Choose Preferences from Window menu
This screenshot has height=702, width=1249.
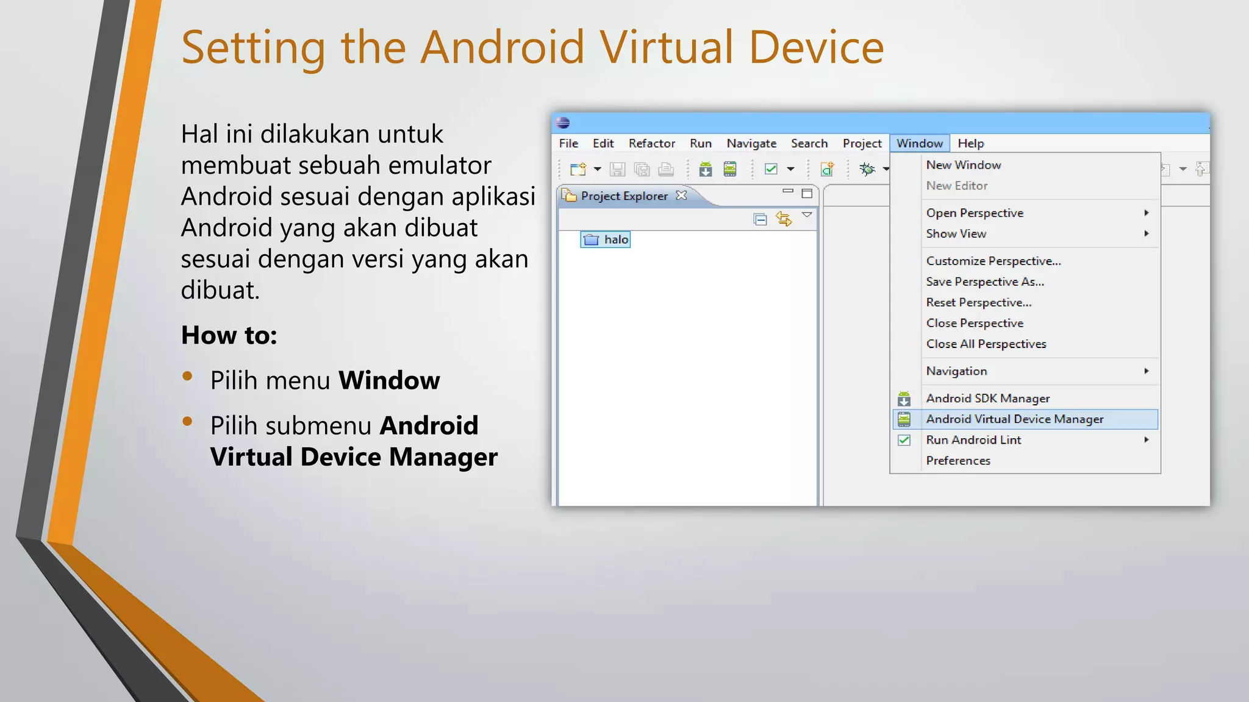tap(1025, 461)
